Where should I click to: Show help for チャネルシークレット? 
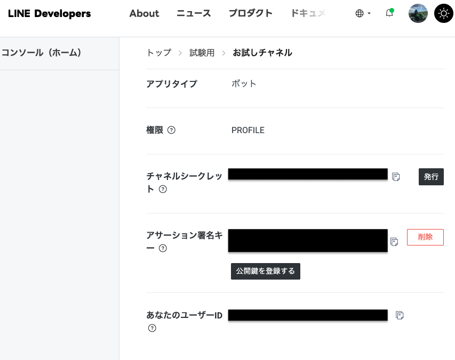click(163, 189)
